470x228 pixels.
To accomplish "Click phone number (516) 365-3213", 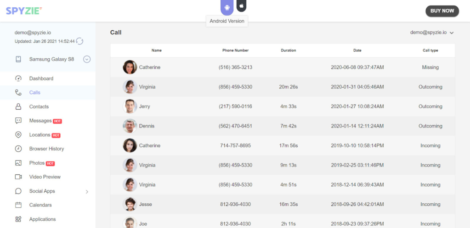I will point(235,67).
